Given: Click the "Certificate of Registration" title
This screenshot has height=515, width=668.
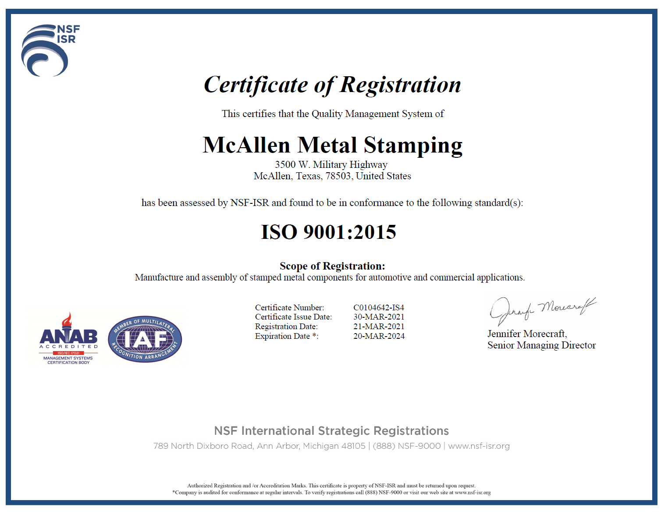Looking at the screenshot, I should 333,85.
